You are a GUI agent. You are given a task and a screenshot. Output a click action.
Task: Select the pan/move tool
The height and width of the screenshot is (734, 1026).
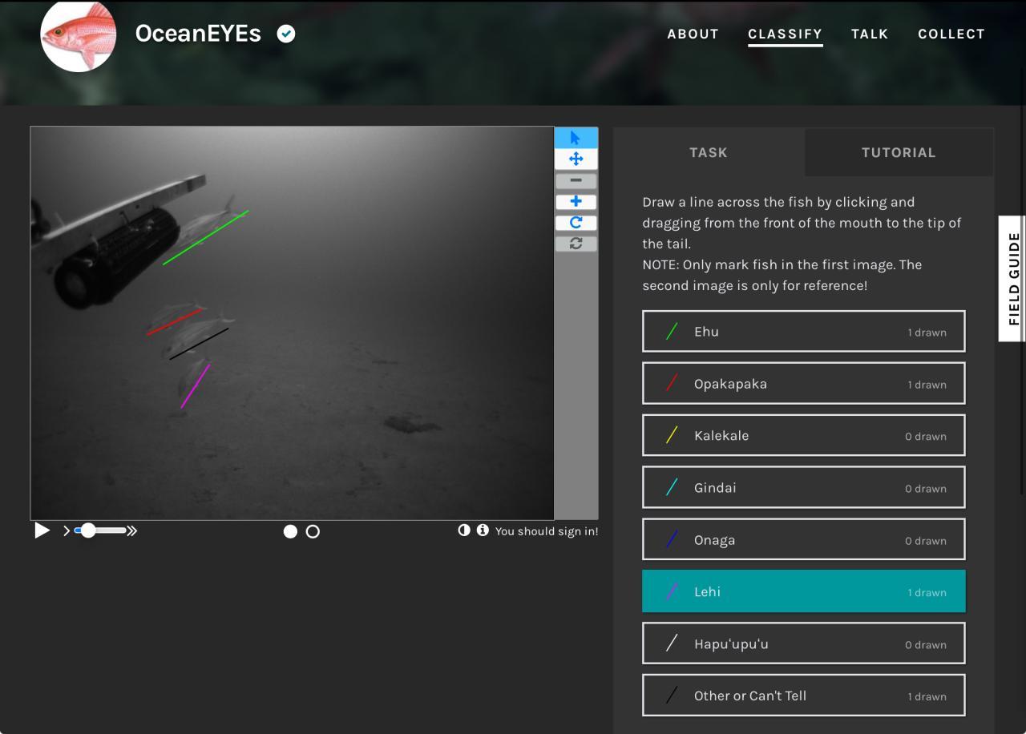[576, 159]
